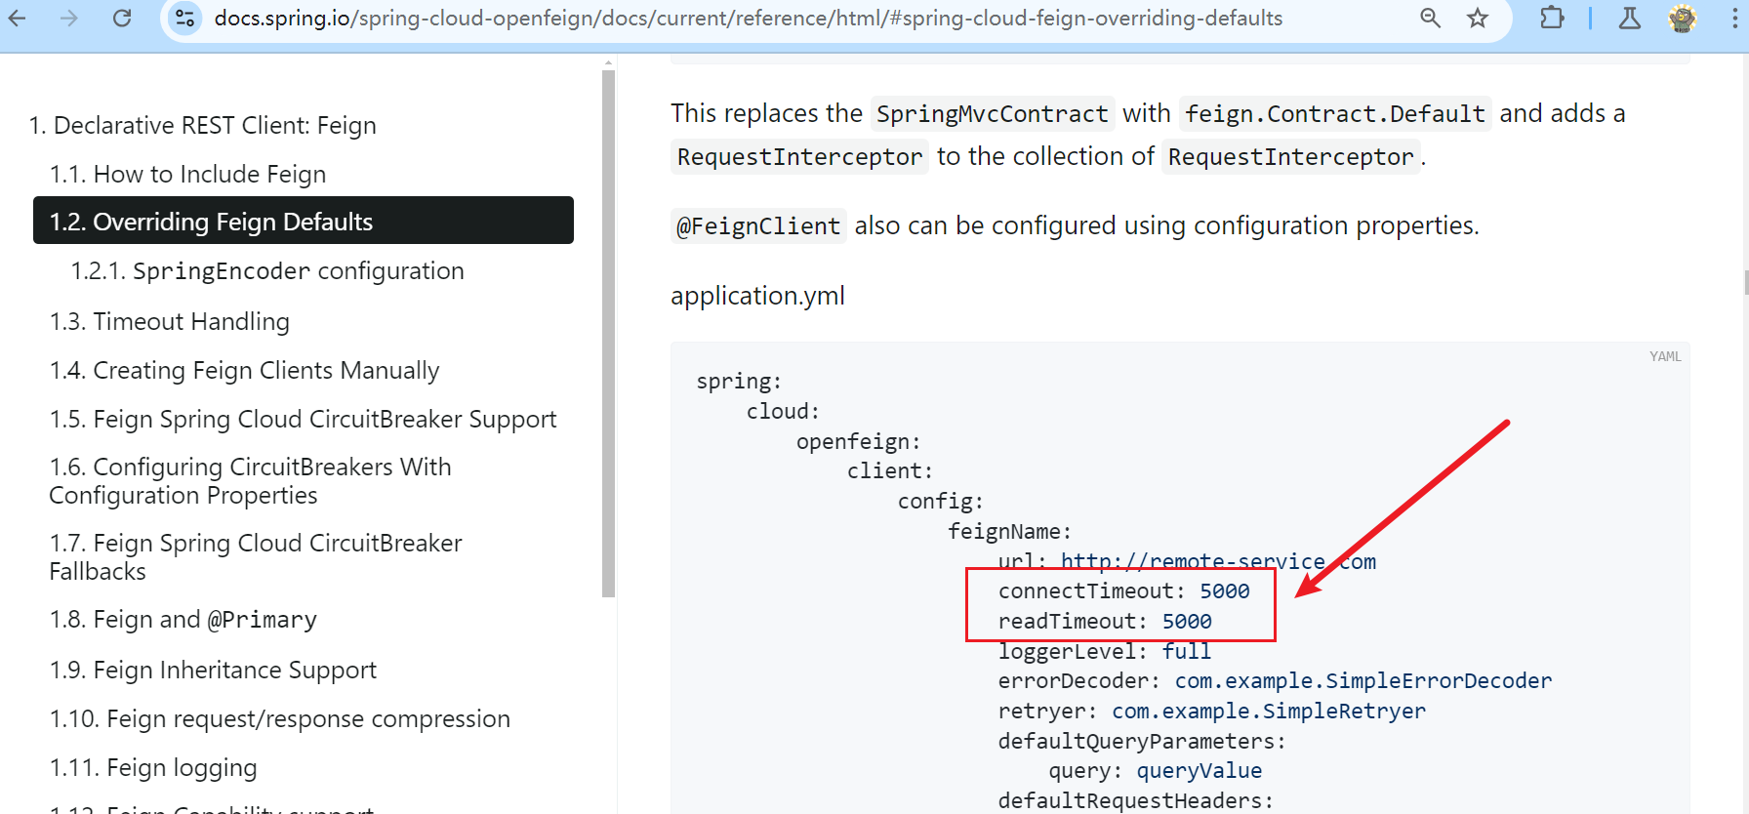Click the sidebar table-of-contents scrollbar

(x=609, y=332)
